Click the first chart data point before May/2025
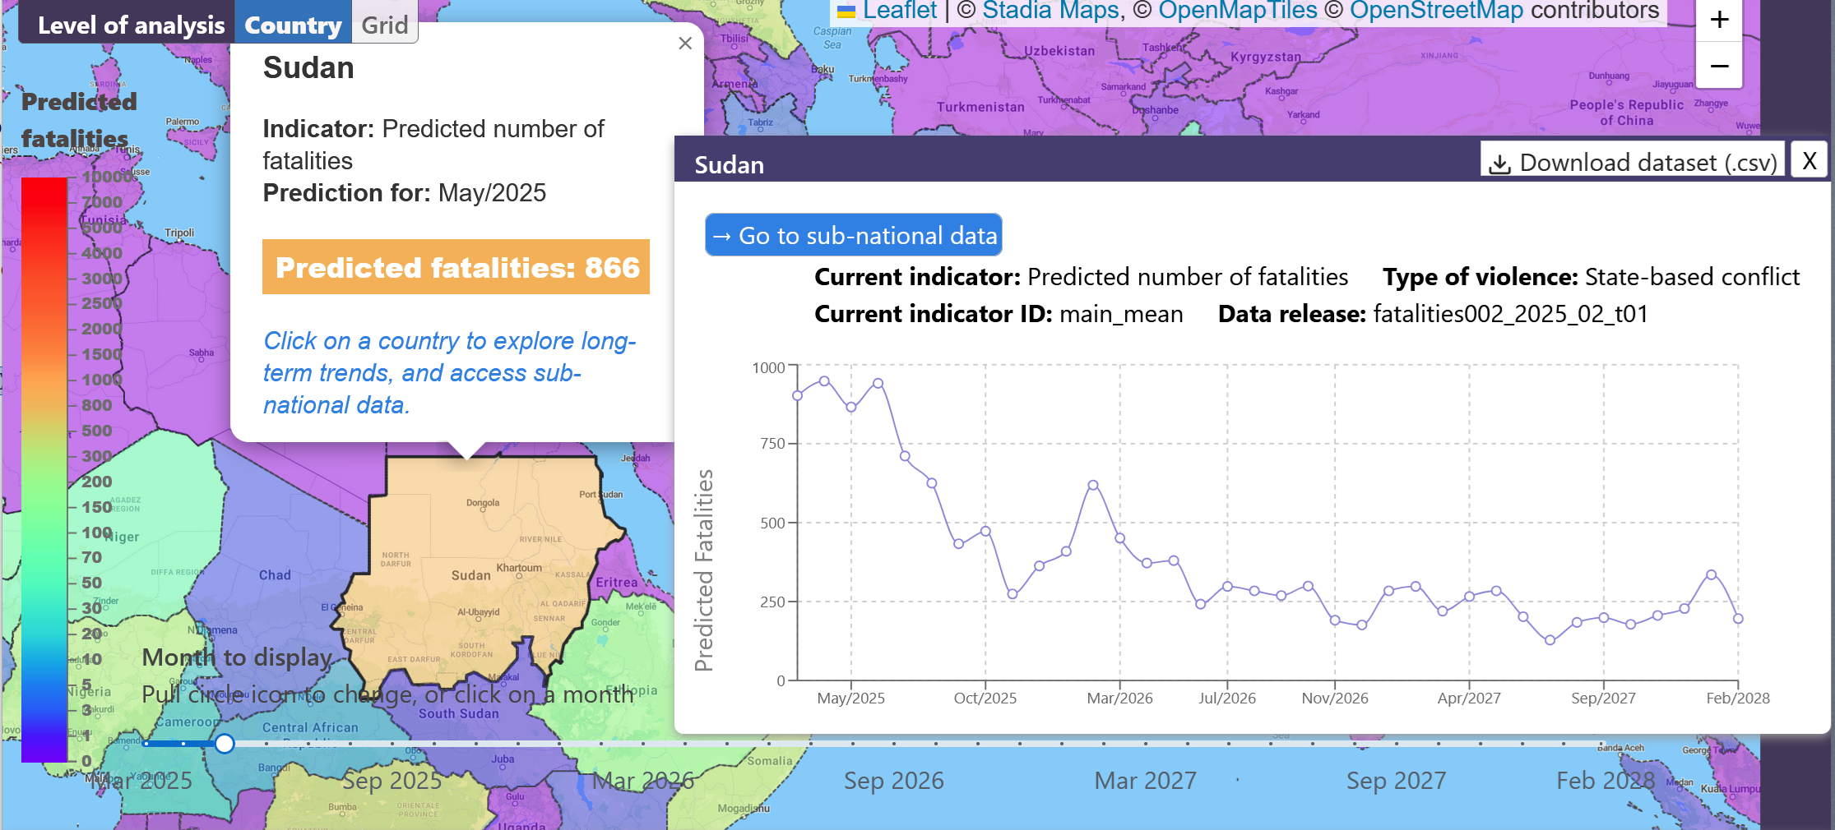This screenshot has width=1835, height=830. [797, 396]
